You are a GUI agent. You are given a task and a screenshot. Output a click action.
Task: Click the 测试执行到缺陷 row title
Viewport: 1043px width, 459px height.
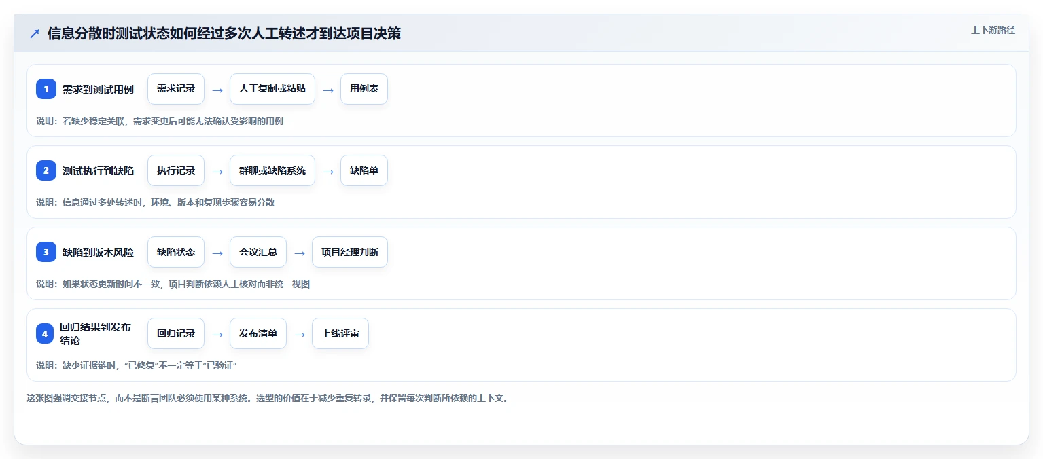coord(98,170)
